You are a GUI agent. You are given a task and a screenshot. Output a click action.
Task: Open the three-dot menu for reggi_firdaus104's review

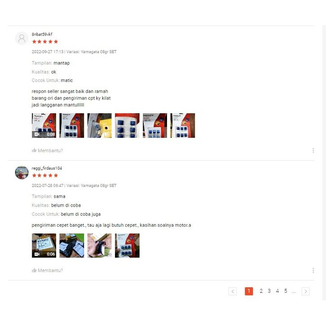[313, 270]
